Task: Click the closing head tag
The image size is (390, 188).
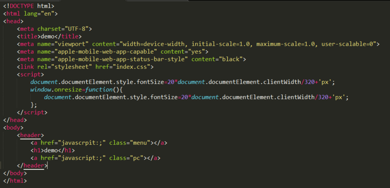Action: tap(15, 120)
